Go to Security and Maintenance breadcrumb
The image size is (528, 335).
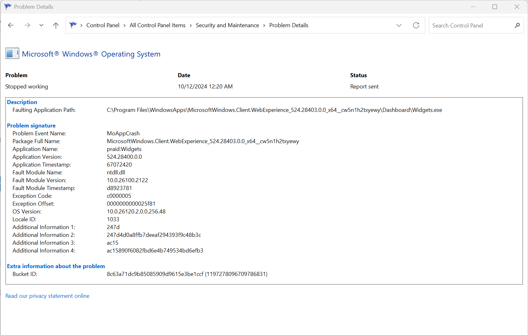(x=227, y=25)
